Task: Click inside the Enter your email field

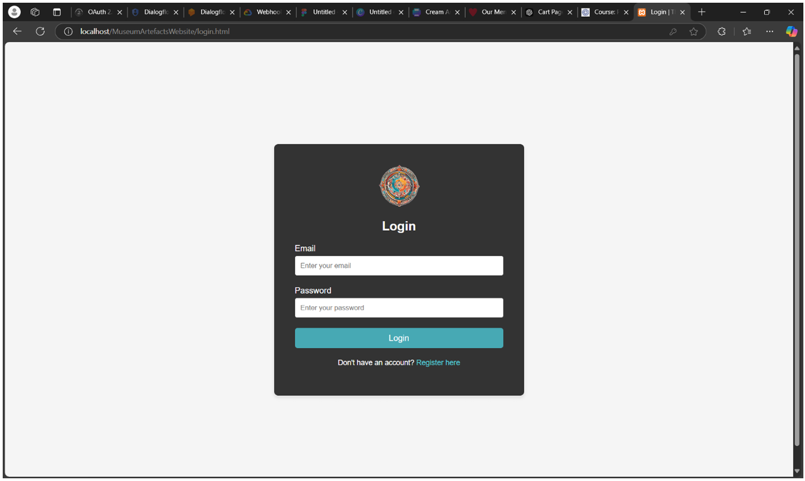Action: (x=398, y=265)
